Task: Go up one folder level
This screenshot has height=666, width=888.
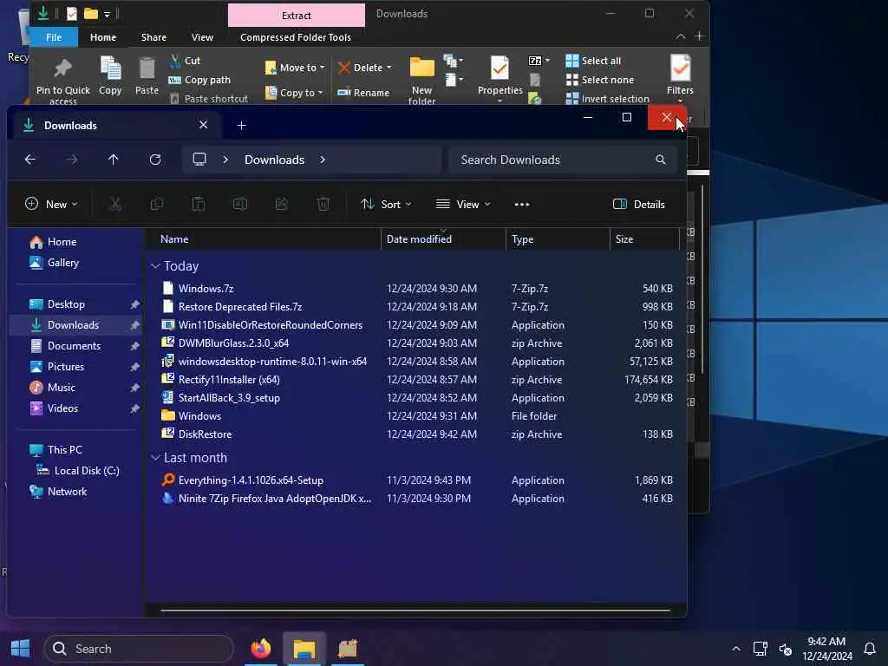Action: coord(114,160)
